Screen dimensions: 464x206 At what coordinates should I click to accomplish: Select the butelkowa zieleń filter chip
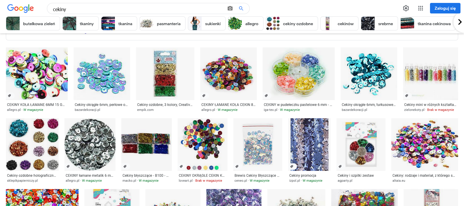click(x=33, y=23)
